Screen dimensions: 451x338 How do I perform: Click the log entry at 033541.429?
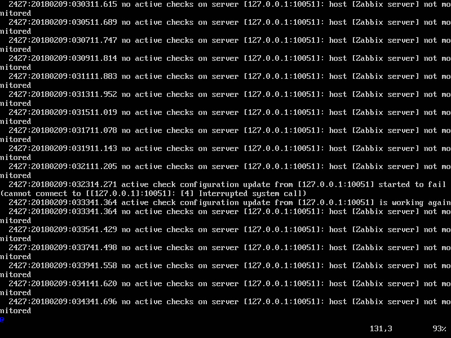tap(225, 234)
